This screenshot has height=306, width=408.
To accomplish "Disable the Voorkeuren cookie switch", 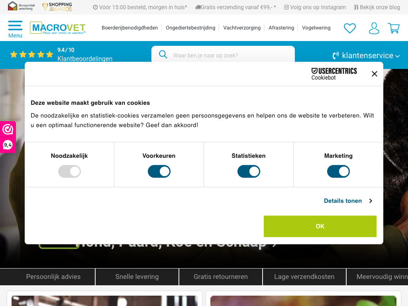I will coord(159,171).
